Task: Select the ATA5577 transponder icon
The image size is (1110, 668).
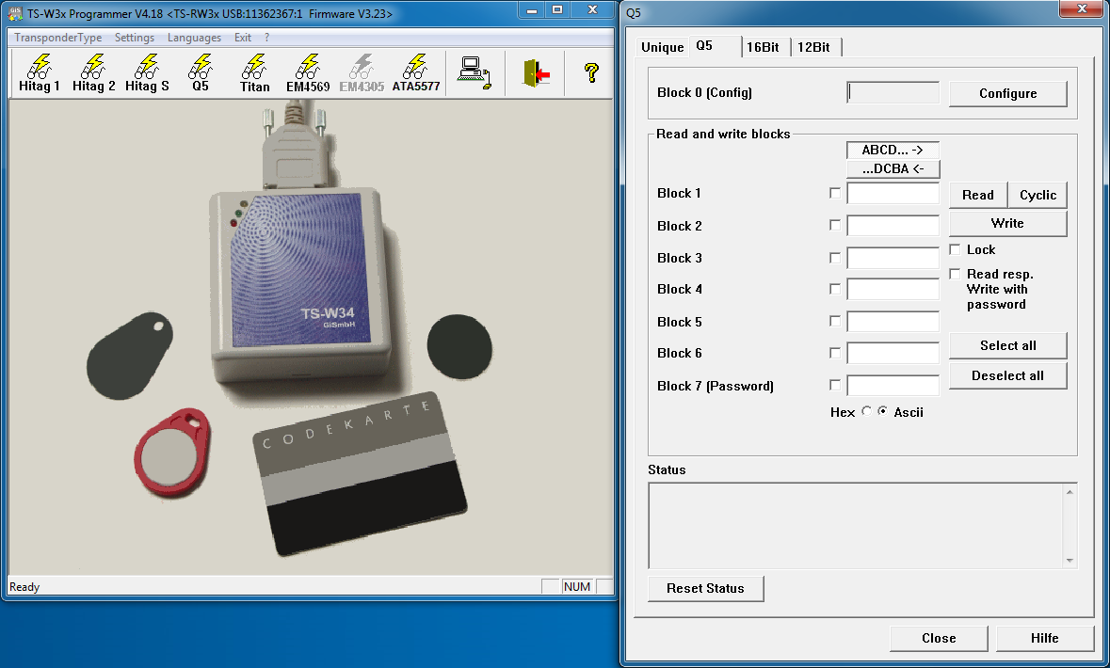Action: (415, 73)
